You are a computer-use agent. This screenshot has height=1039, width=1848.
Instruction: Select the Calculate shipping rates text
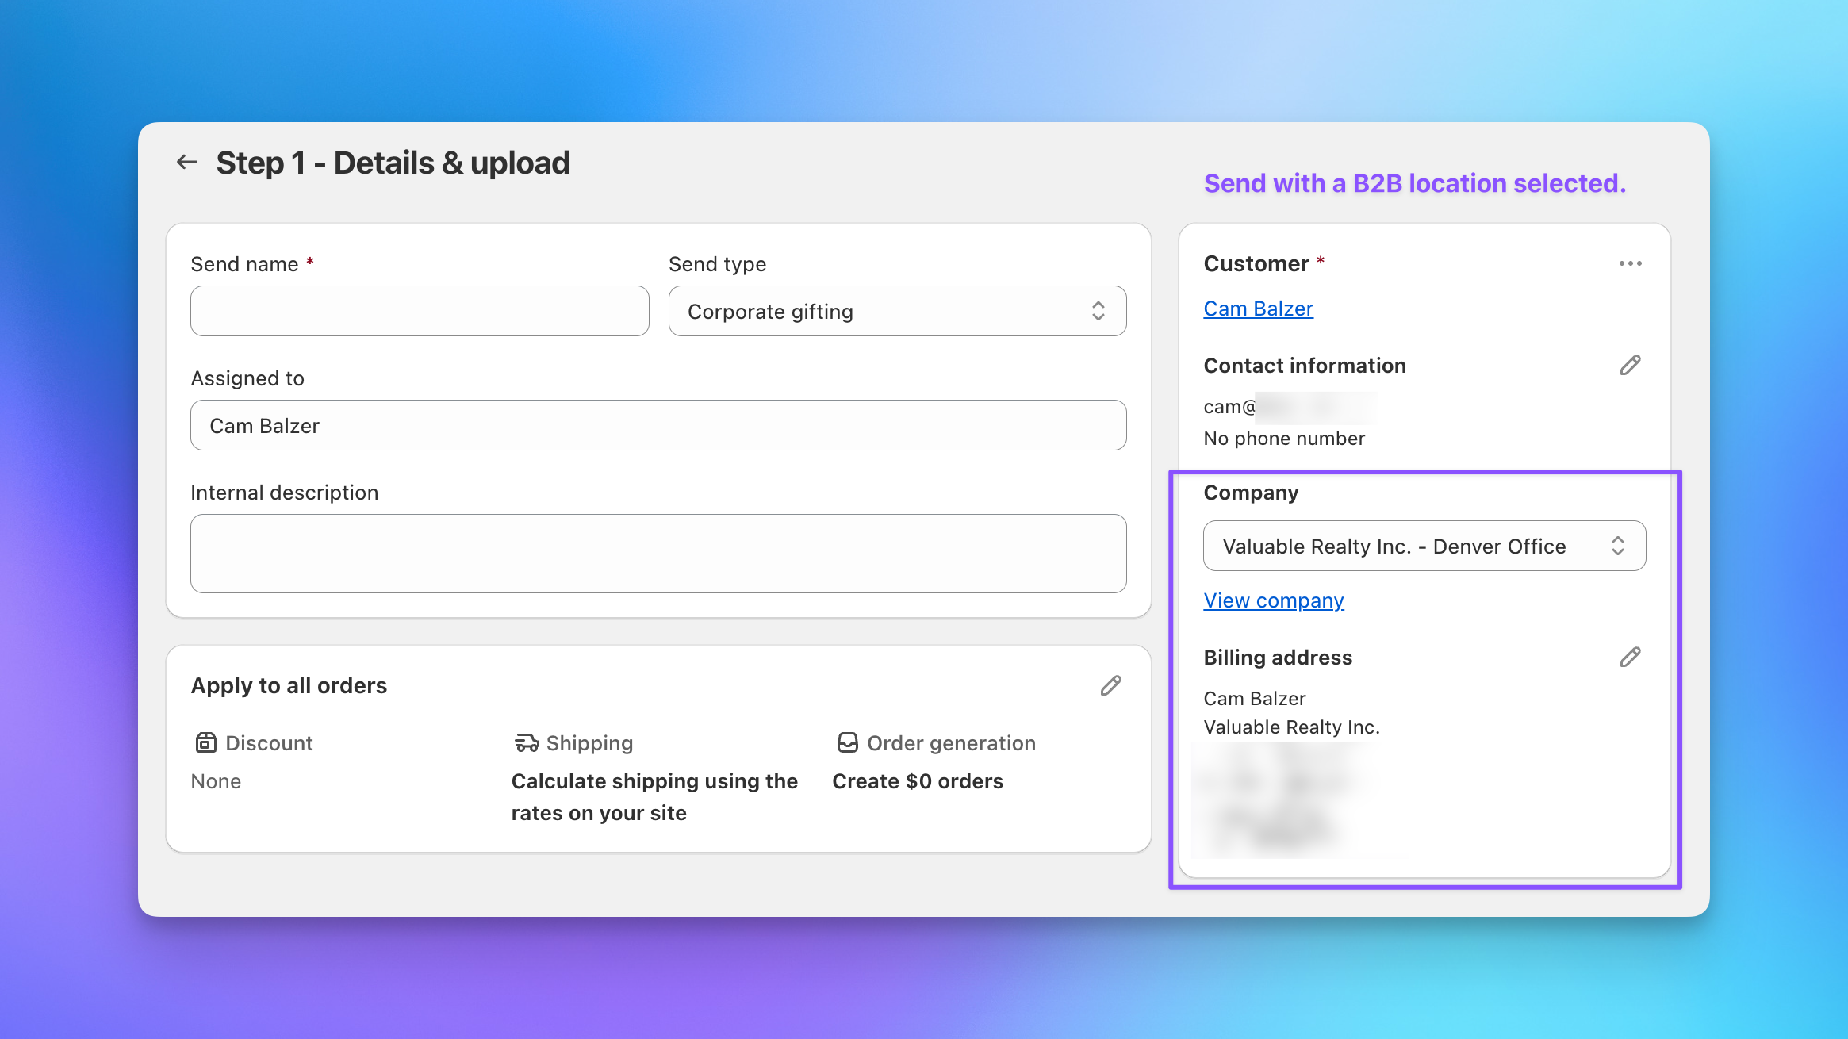[654, 796]
